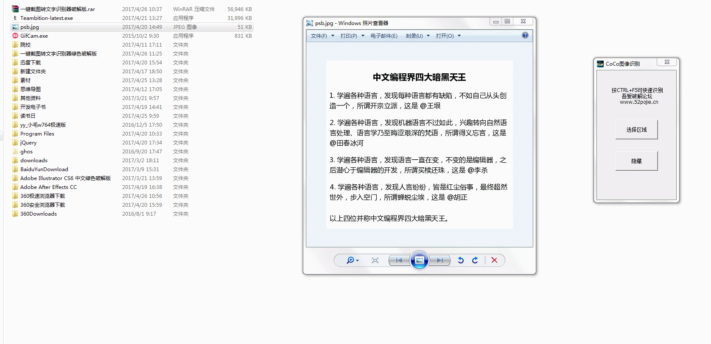Select the 思维导图 folder icon
Screen dimensions: 711x344
click(x=15, y=89)
